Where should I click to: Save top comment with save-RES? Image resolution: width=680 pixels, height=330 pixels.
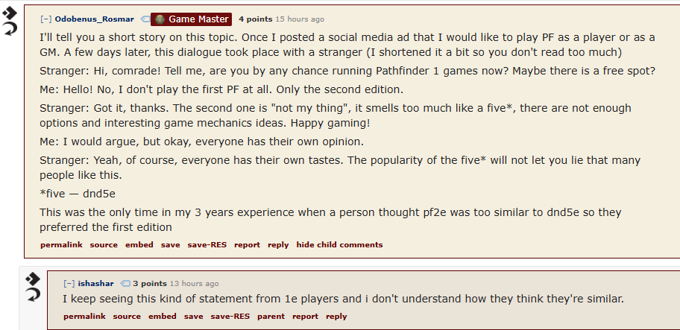207,244
